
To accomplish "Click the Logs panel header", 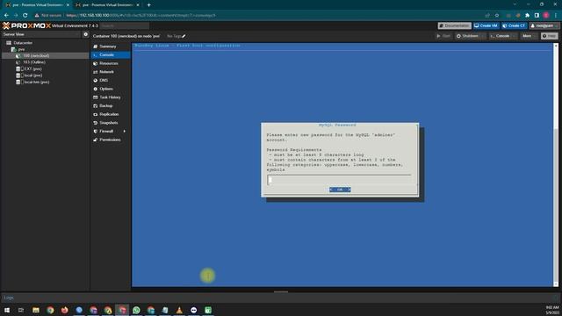I will click(x=281, y=298).
